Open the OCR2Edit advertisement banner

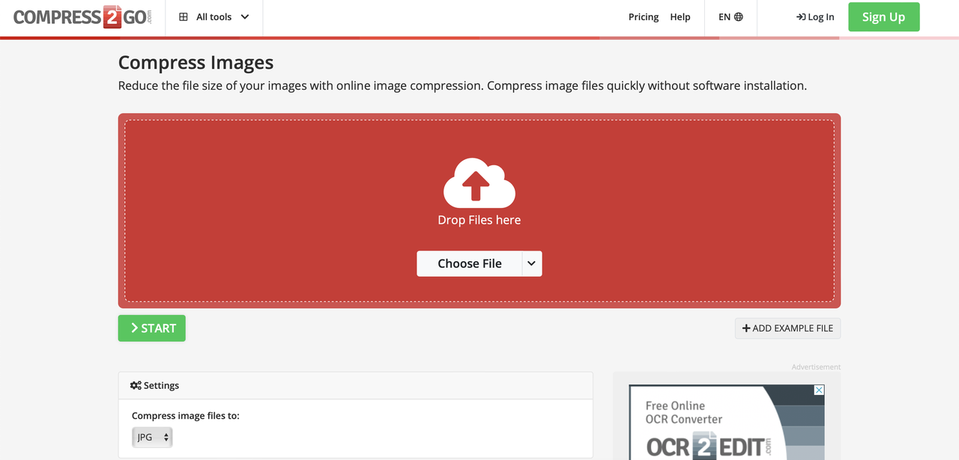[x=727, y=423]
